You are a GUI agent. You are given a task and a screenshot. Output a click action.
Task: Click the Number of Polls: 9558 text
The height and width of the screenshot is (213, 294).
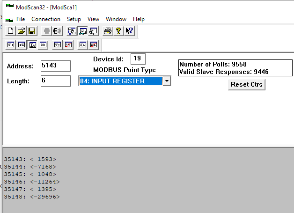pos(213,64)
